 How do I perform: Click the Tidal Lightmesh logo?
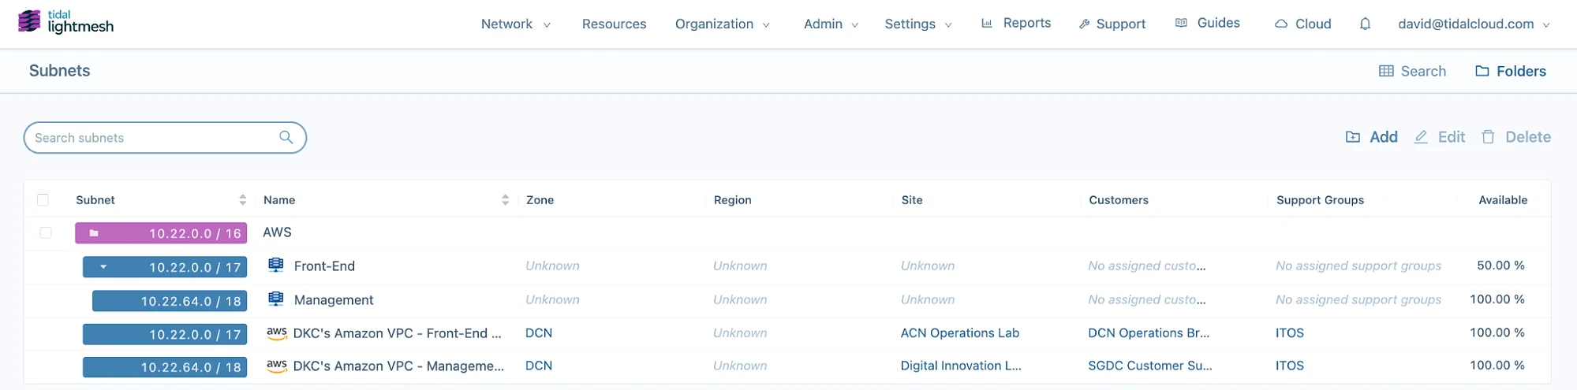pos(66,22)
